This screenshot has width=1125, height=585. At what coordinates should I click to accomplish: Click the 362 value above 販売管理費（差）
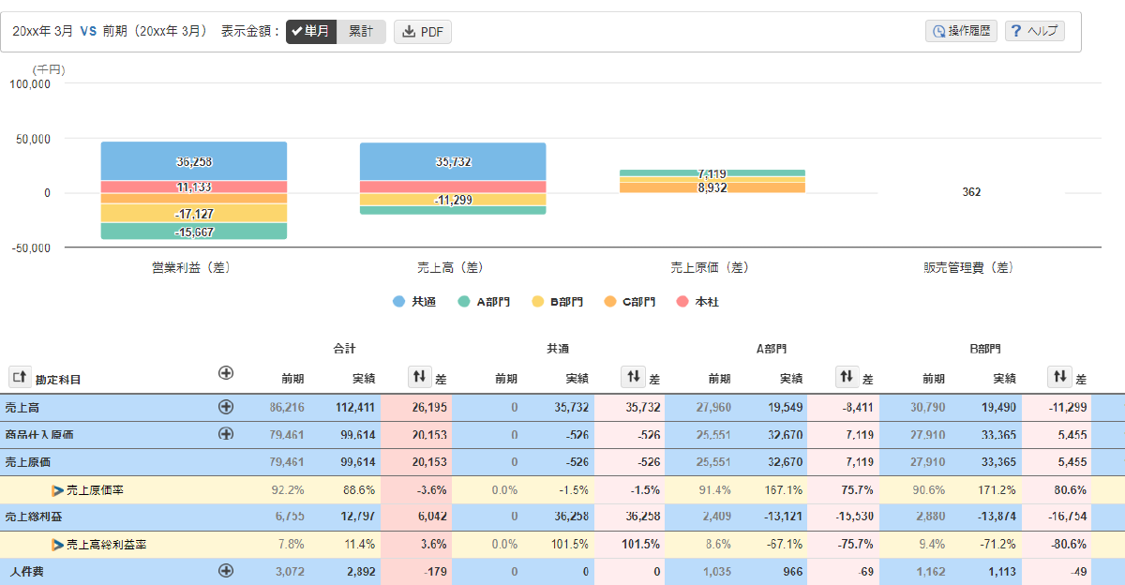[x=971, y=192]
